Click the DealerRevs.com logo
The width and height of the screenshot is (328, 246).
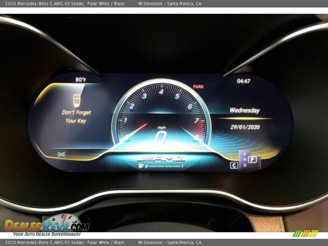[46, 225]
